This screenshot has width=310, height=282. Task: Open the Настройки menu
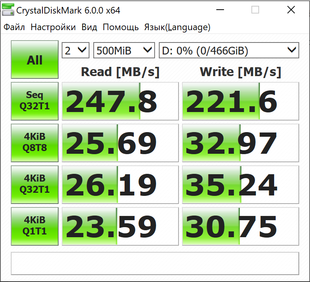(x=53, y=27)
